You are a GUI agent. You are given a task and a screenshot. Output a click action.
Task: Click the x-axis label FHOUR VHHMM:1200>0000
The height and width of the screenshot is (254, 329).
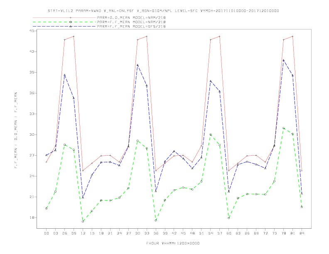click(x=173, y=243)
